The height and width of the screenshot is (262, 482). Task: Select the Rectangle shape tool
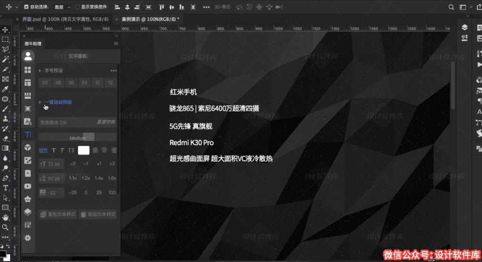click(x=5, y=208)
